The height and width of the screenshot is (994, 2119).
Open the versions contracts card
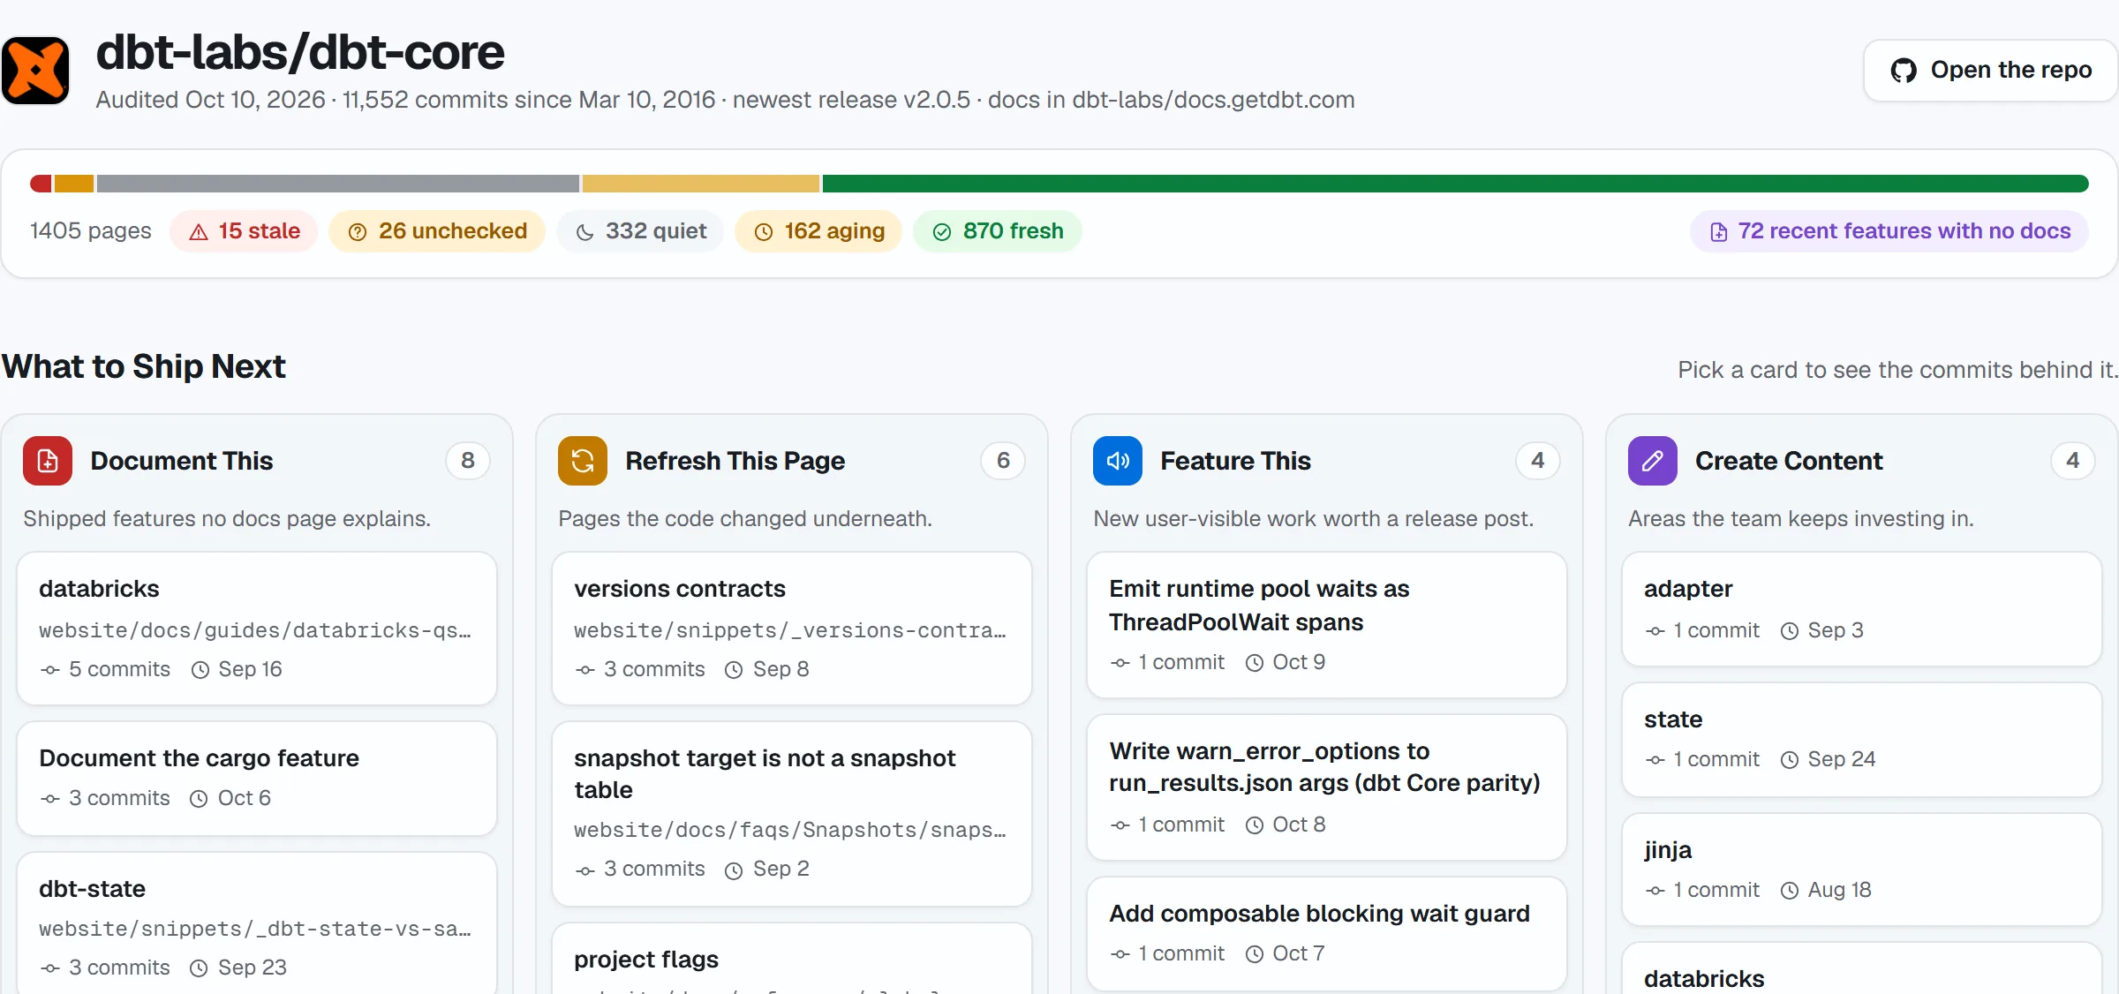click(792, 629)
